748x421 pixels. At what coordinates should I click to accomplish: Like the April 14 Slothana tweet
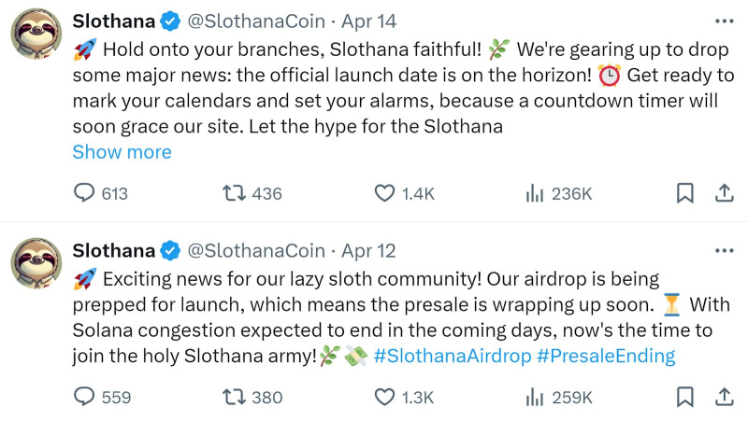tap(384, 193)
